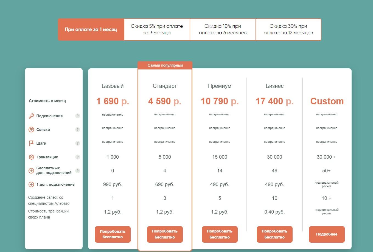Click the 4 590 р. price

pyautogui.click(x=165, y=101)
